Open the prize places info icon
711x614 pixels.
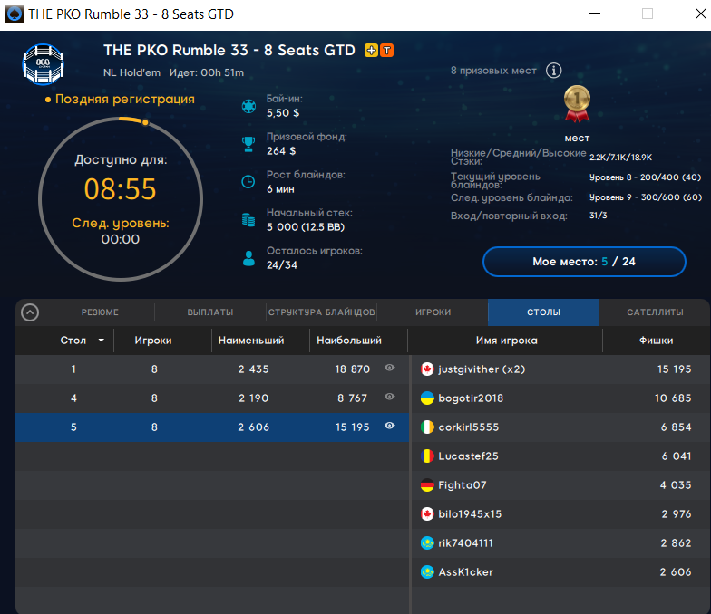click(553, 71)
